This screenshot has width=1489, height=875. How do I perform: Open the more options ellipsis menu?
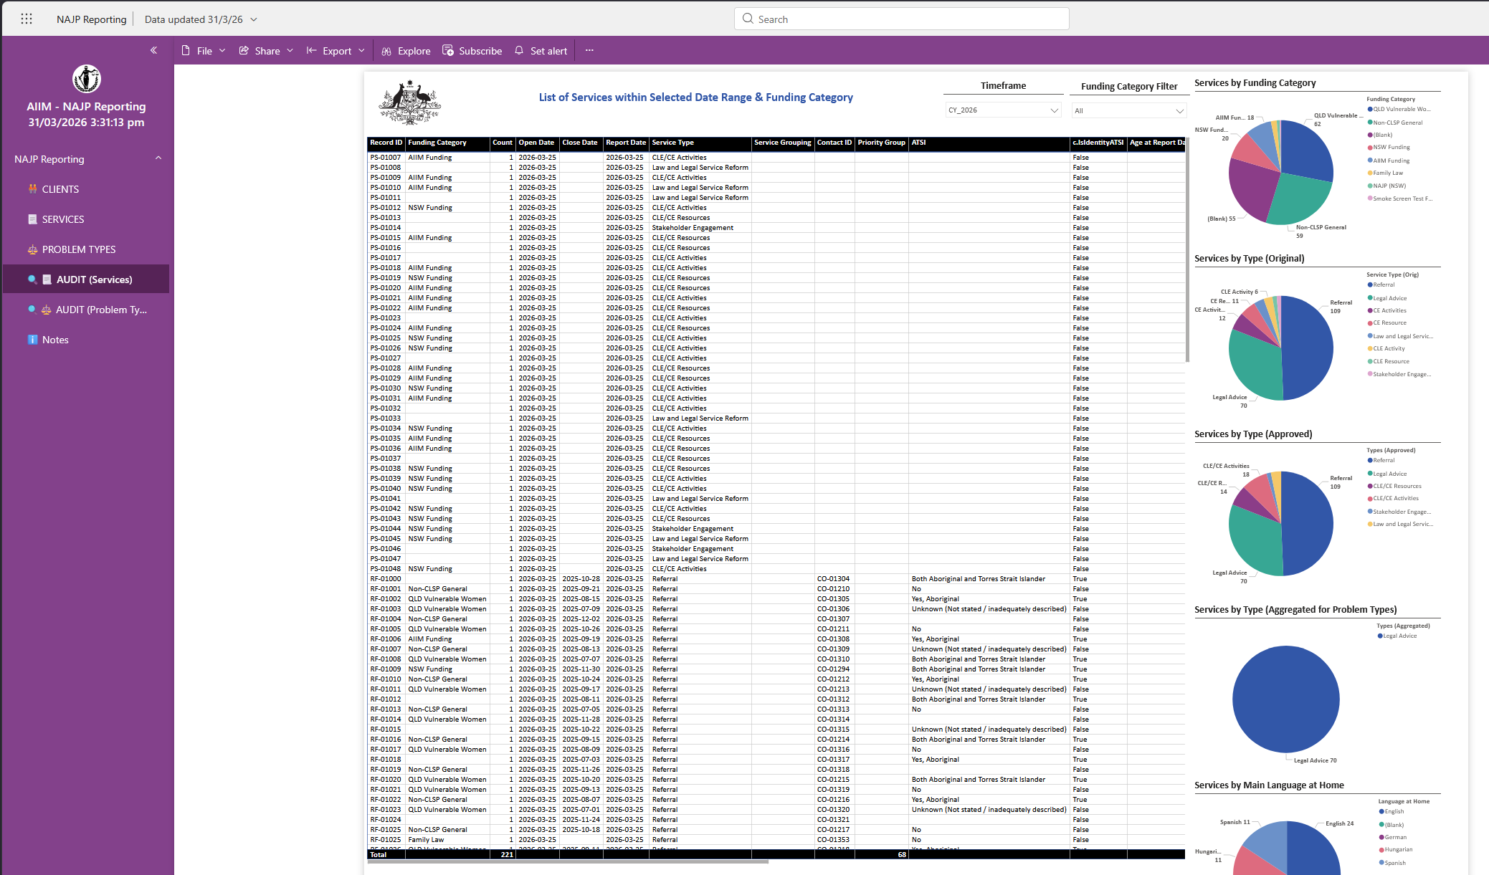589,51
